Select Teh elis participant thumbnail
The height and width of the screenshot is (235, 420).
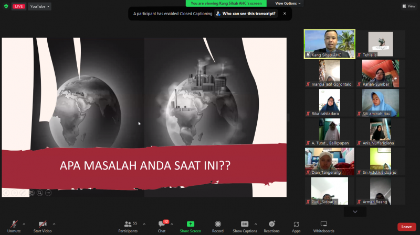(x=381, y=44)
